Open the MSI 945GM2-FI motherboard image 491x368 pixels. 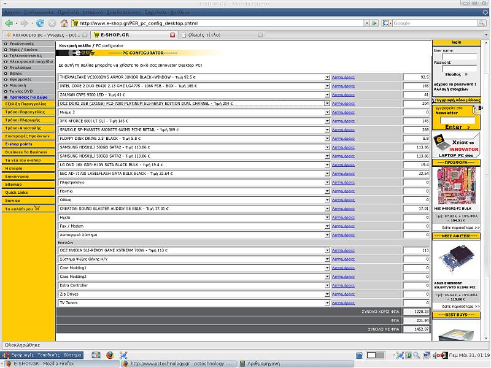point(456,186)
